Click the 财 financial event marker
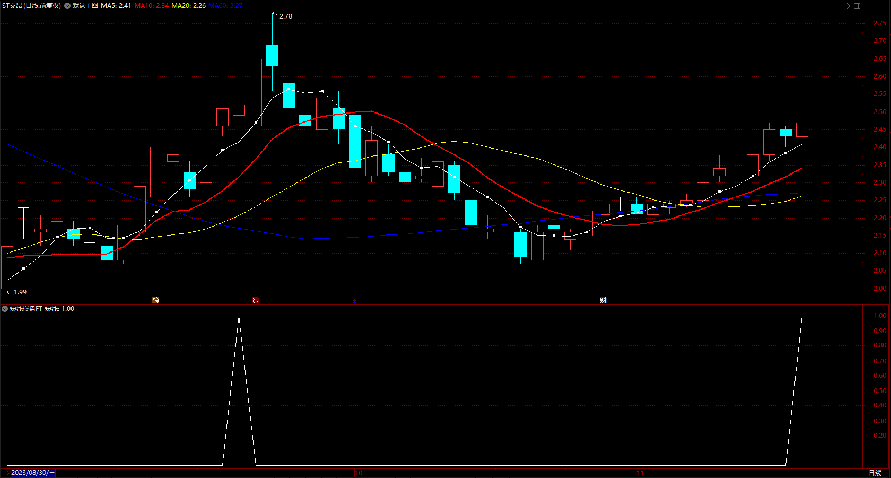This screenshot has width=891, height=478. point(603,300)
